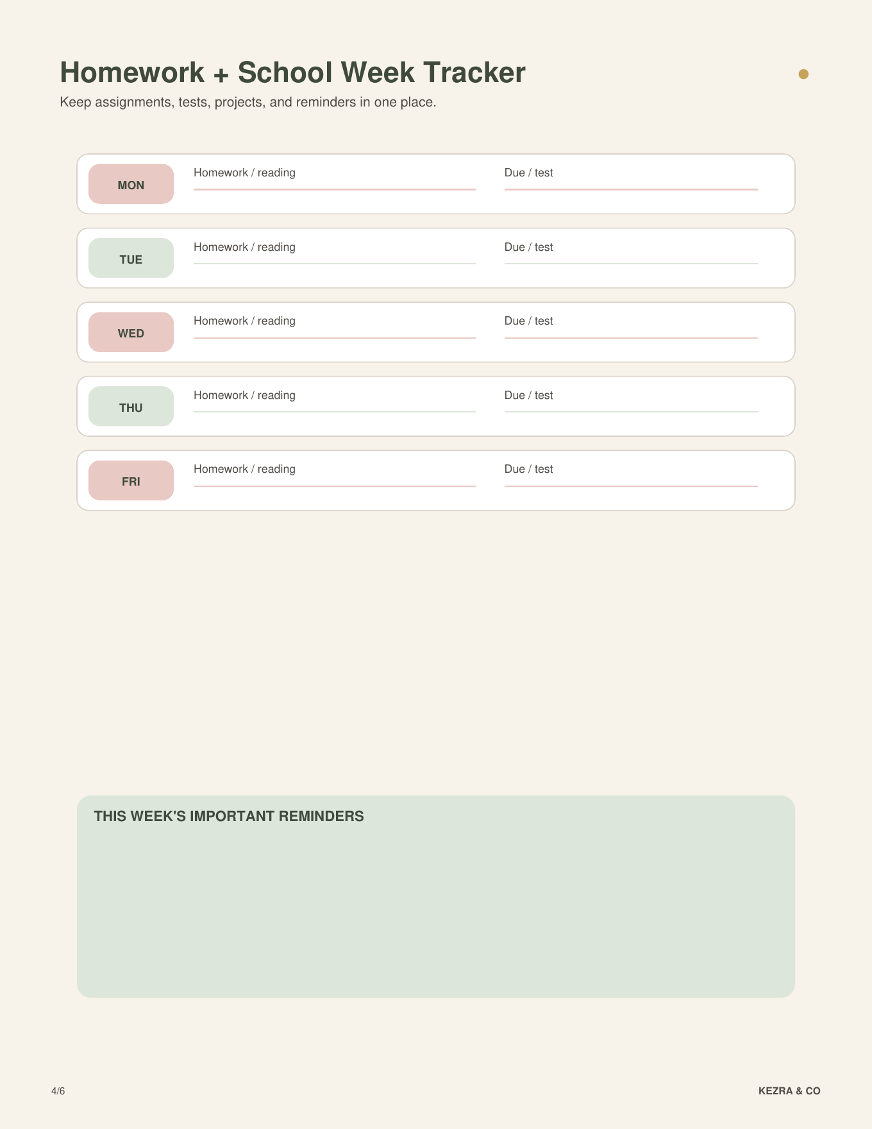Click the KEZRA & CO footer text
This screenshot has height=1129, width=872.
(789, 1091)
